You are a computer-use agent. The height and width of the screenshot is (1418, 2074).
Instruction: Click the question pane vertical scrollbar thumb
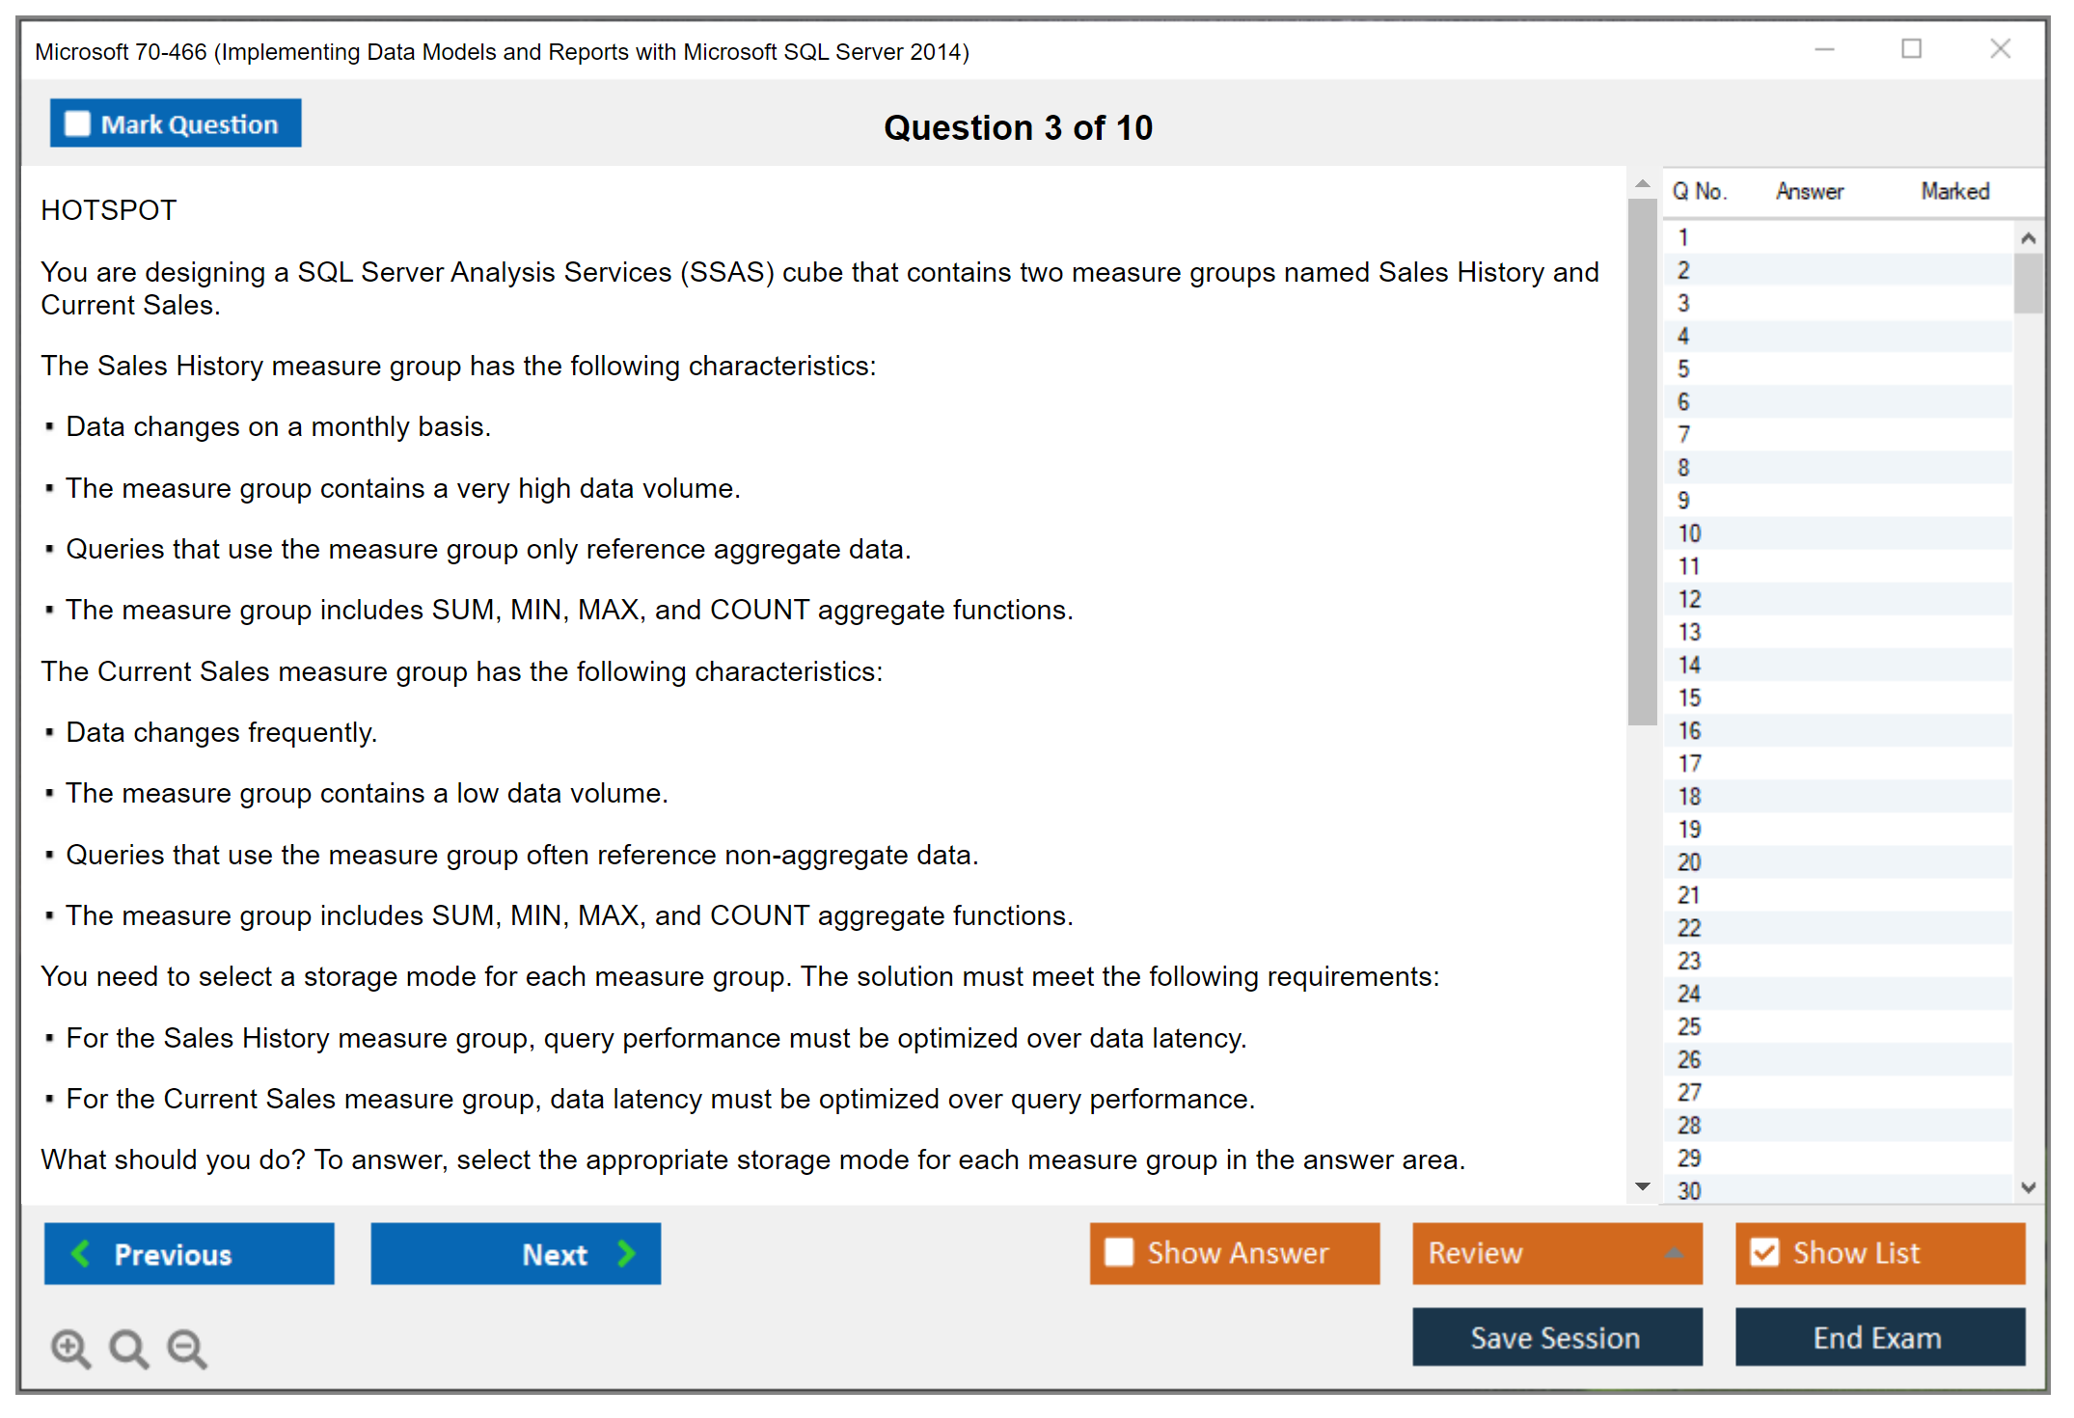(1642, 463)
